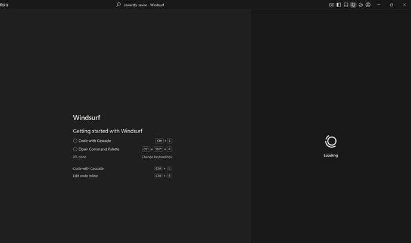
Task: Click the Loading spinner in the Cascade panel
Action: (x=331, y=141)
